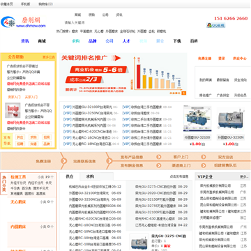Switch to 供应 tab in listings panel
The height and width of the screenshot is (251, 251).
(x=70, y=176)
